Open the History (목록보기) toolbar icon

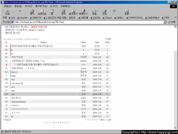point(83,12)
